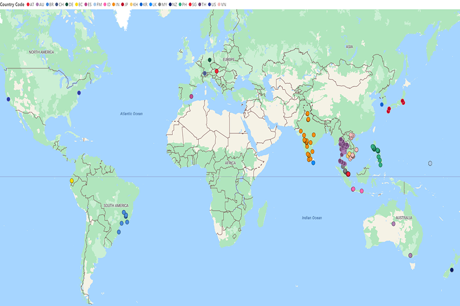Select the light blue Micronesia marker in Pacific
This screenshot has width=460, height=306.
click(430, 163)
